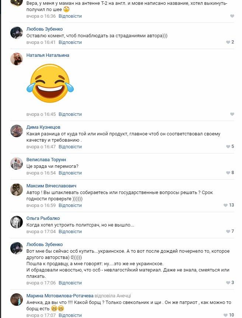Click Відповісти under Велислава Торунн's comment
Image resolution: width=242 pixels, height=318 pixels.
[x=70, y=173]
